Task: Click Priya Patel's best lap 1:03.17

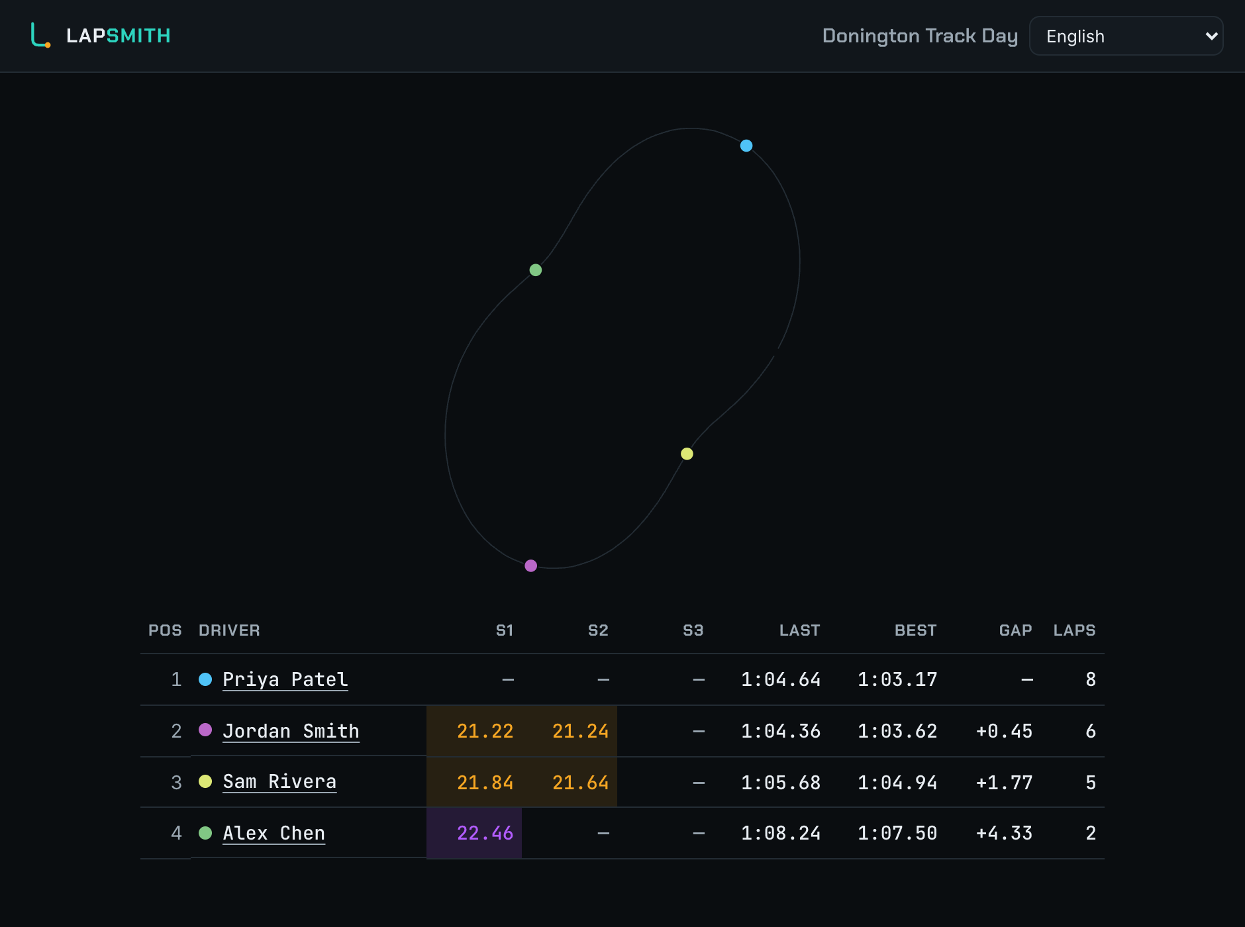Action: click(x=897, y=679)
